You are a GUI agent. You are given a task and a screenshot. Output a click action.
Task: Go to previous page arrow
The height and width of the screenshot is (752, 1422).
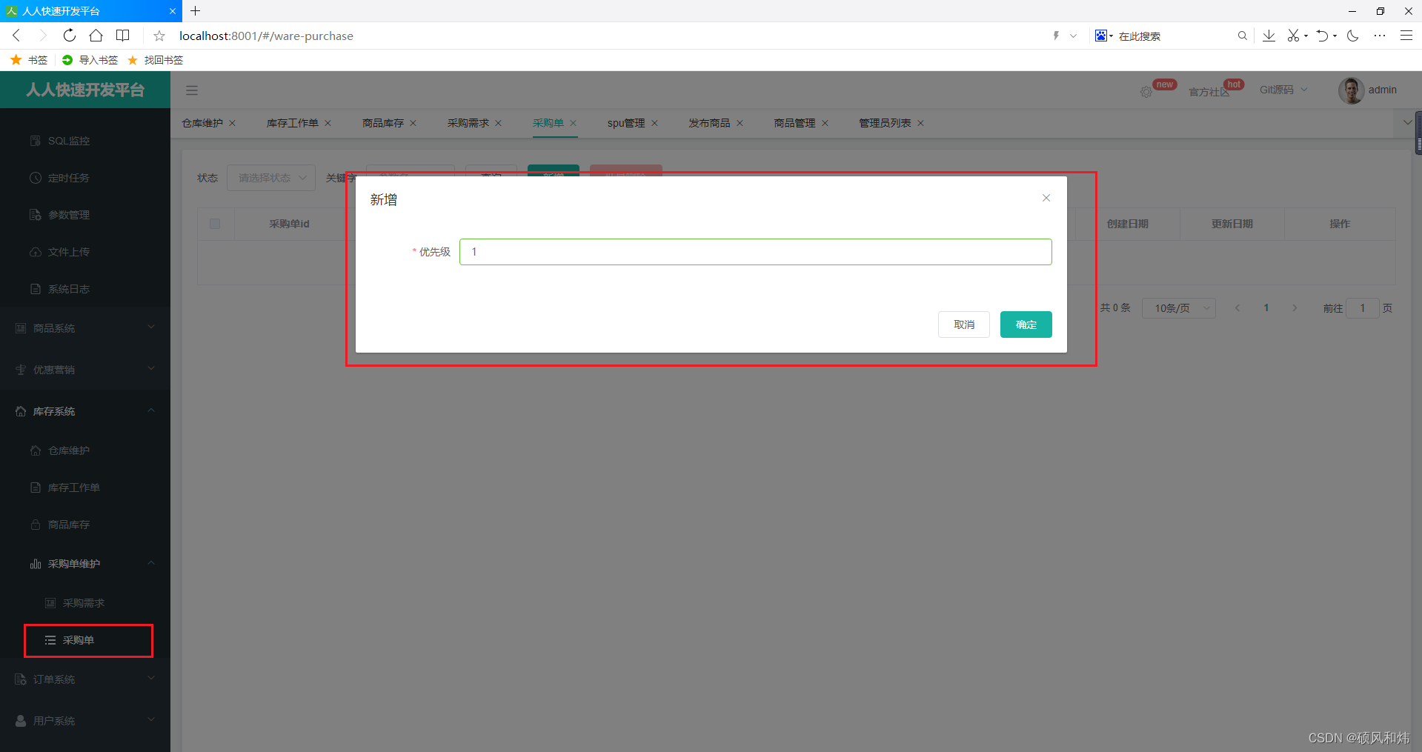coord(1237,308)
